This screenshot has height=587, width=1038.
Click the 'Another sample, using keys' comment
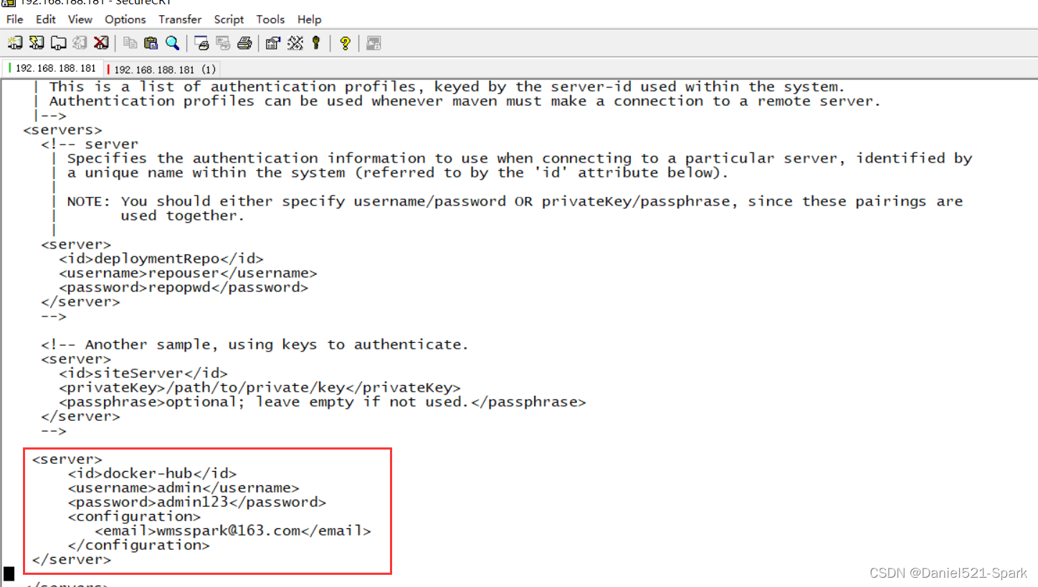[x=254, y=344]
